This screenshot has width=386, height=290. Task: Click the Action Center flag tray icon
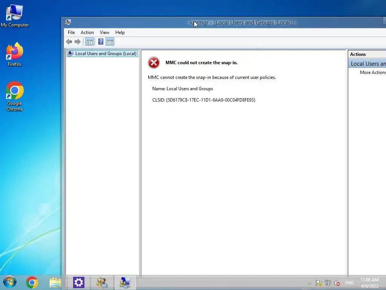point(319,283)
